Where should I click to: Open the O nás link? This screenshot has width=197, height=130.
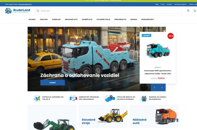pos(162,4)
